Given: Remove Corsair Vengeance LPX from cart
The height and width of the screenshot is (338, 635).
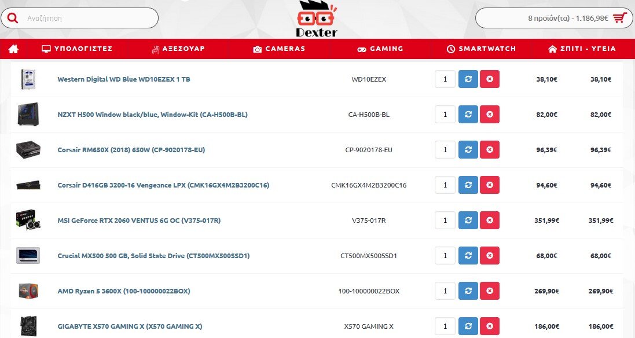Looking at the screenshot, I should [x=490, y=185].
